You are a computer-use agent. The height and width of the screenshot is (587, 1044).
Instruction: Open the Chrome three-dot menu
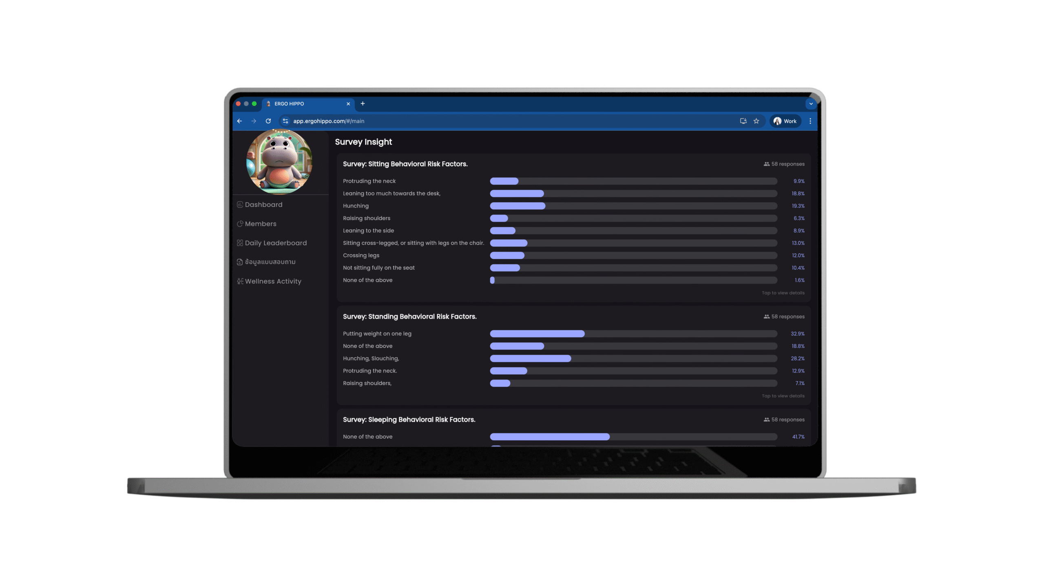[810, 121]
